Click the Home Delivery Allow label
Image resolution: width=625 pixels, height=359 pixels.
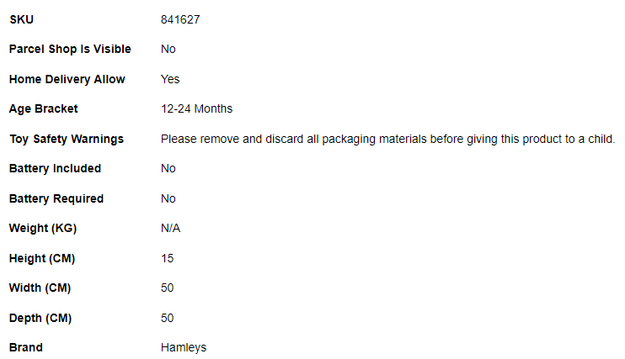pyautogui.click(x=67, y=79)
